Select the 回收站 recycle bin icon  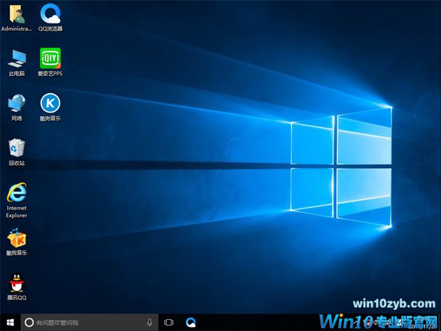(17, 152)
